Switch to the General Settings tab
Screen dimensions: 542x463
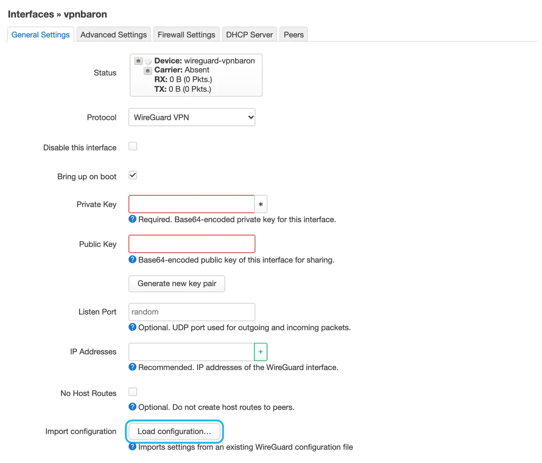click(x=41, y=34)
